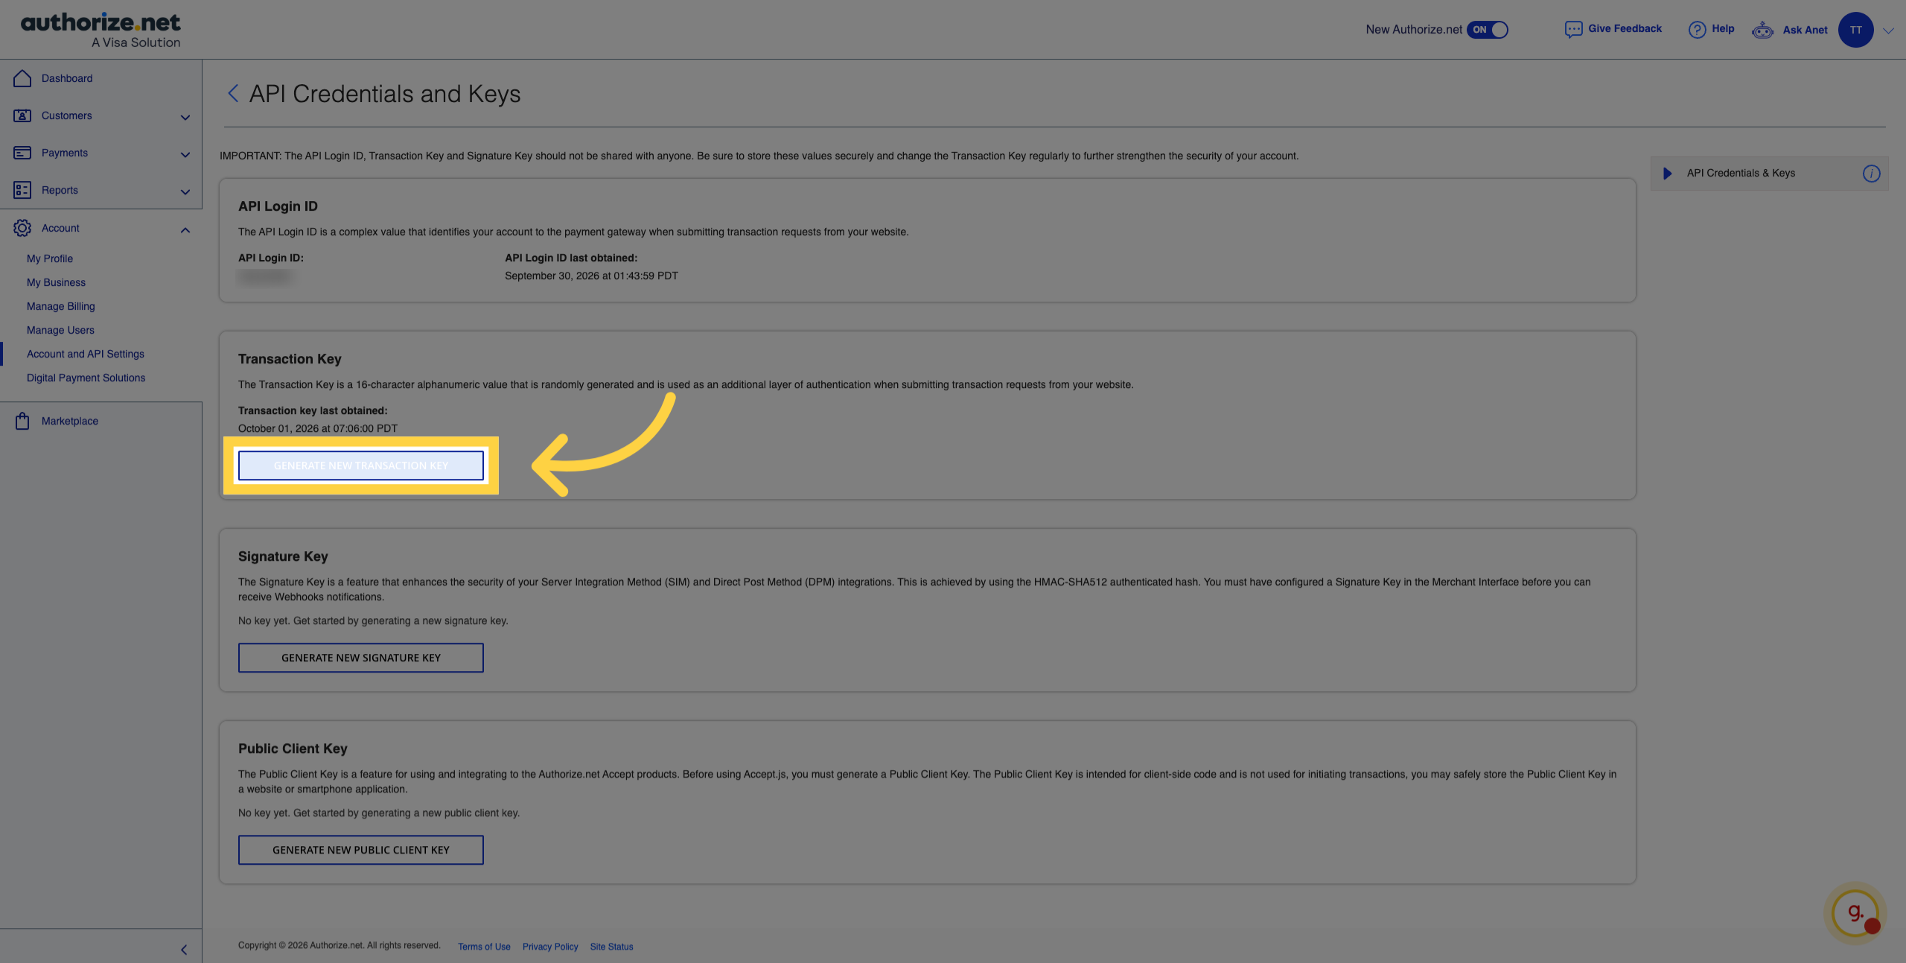Open Account and API Settings
Viewport: 1906px width, 963px height.
point(86,354)
